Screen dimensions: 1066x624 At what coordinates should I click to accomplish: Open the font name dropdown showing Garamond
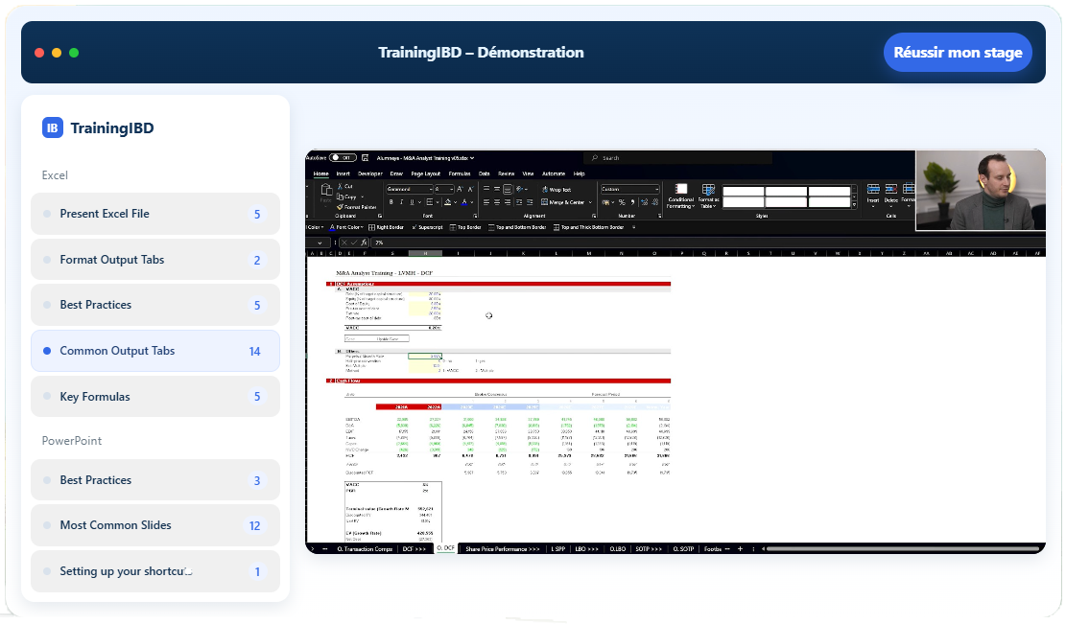tap(408, 190)
